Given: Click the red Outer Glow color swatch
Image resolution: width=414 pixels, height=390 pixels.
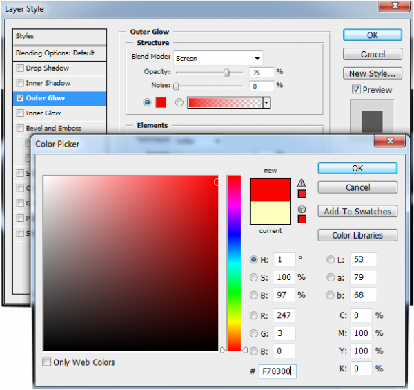Looking at the screenshot, I should click(161, 102).
